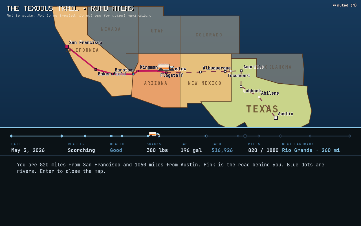Click the COLORADO state label
The width and height of the screenshot is (361, 226).
pos(209,35)
